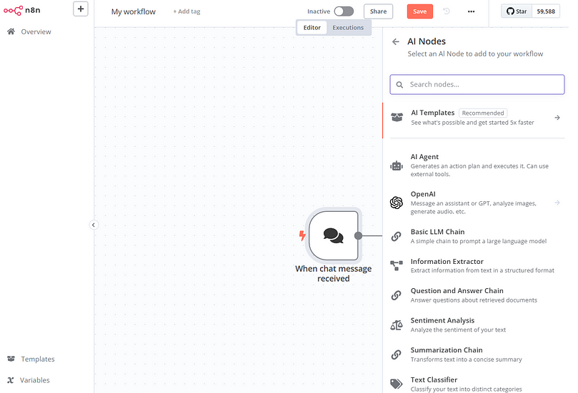
Task: Click the AI Templates box icon
Action: 397,118
